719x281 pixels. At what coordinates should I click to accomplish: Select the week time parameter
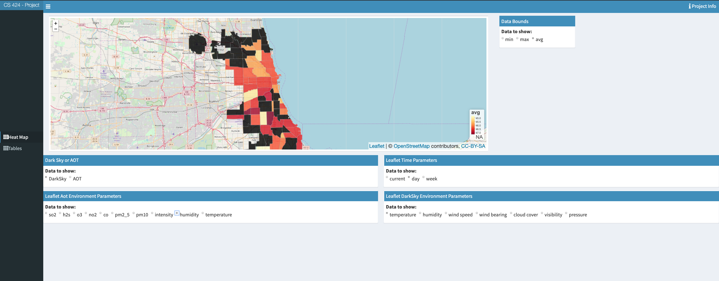424,177
